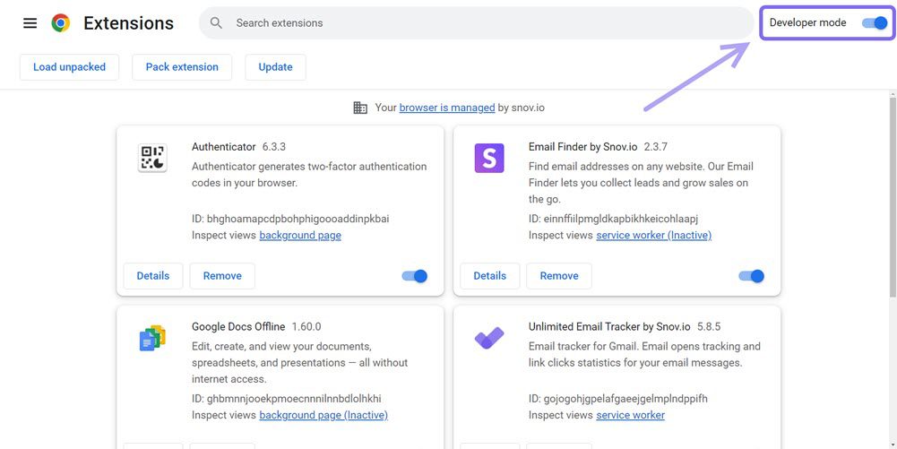
Task: Click the search magnifier icon
Action: 216,23
